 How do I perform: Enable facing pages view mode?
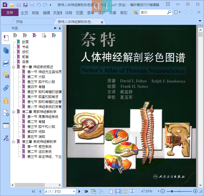pyautogui.click(x=125, y=192)
